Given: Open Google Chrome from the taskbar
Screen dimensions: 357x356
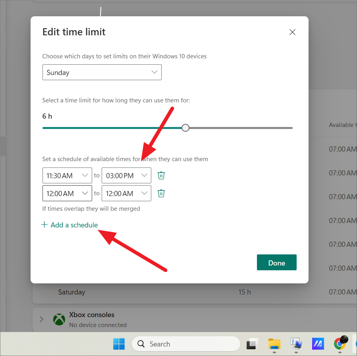Looking at the screenshot, I should coord(340,344).
